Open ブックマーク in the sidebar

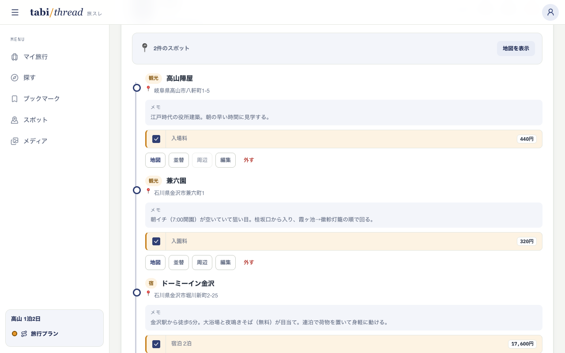pyautogui.click(x=54, y=99)
